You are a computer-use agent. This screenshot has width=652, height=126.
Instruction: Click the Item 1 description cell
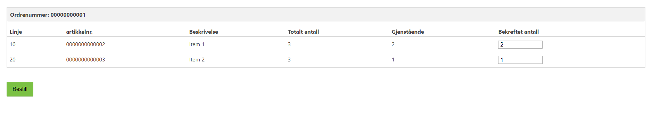click(197, 44)
